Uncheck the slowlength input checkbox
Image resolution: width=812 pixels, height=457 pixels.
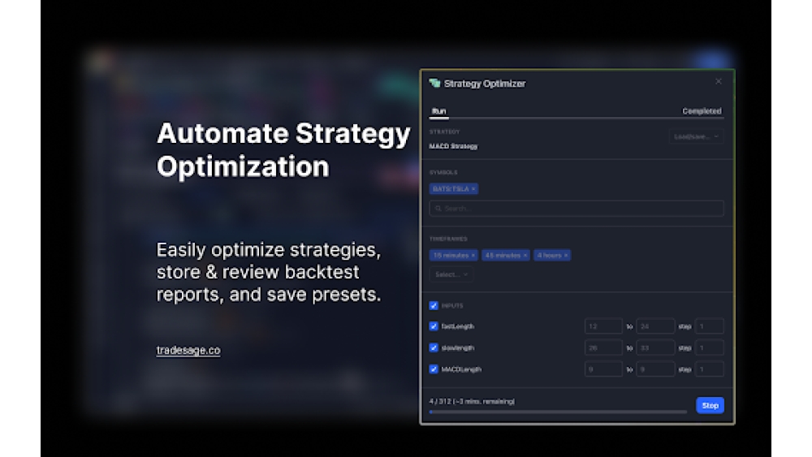(x=434, y=347)
